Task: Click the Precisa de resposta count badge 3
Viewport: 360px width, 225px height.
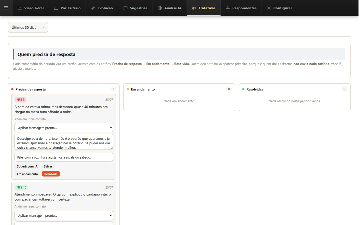Action: coord(113,89)
